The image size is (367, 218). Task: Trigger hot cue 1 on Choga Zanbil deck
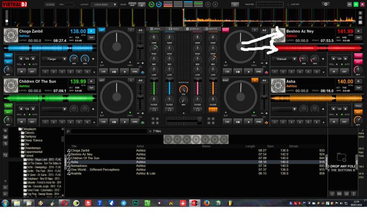click(45, 72)
